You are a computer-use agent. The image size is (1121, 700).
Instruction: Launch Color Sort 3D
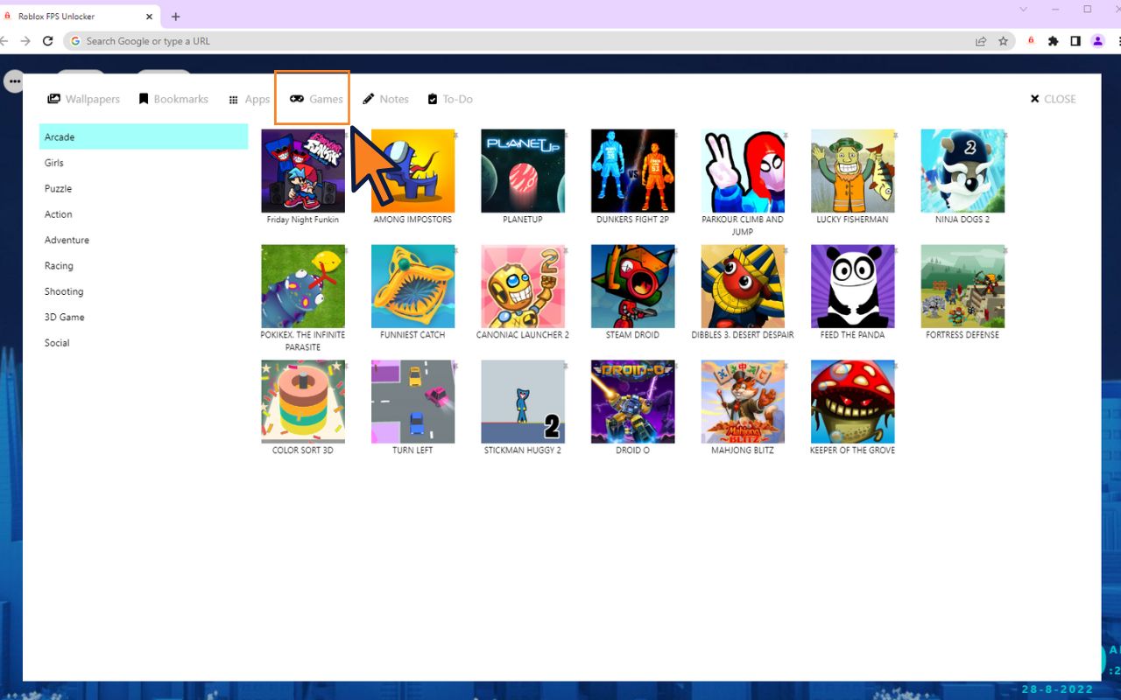303,402
